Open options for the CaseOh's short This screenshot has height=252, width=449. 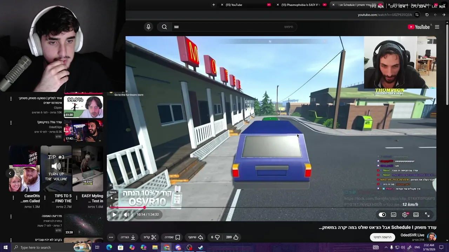tap(13, 198)
